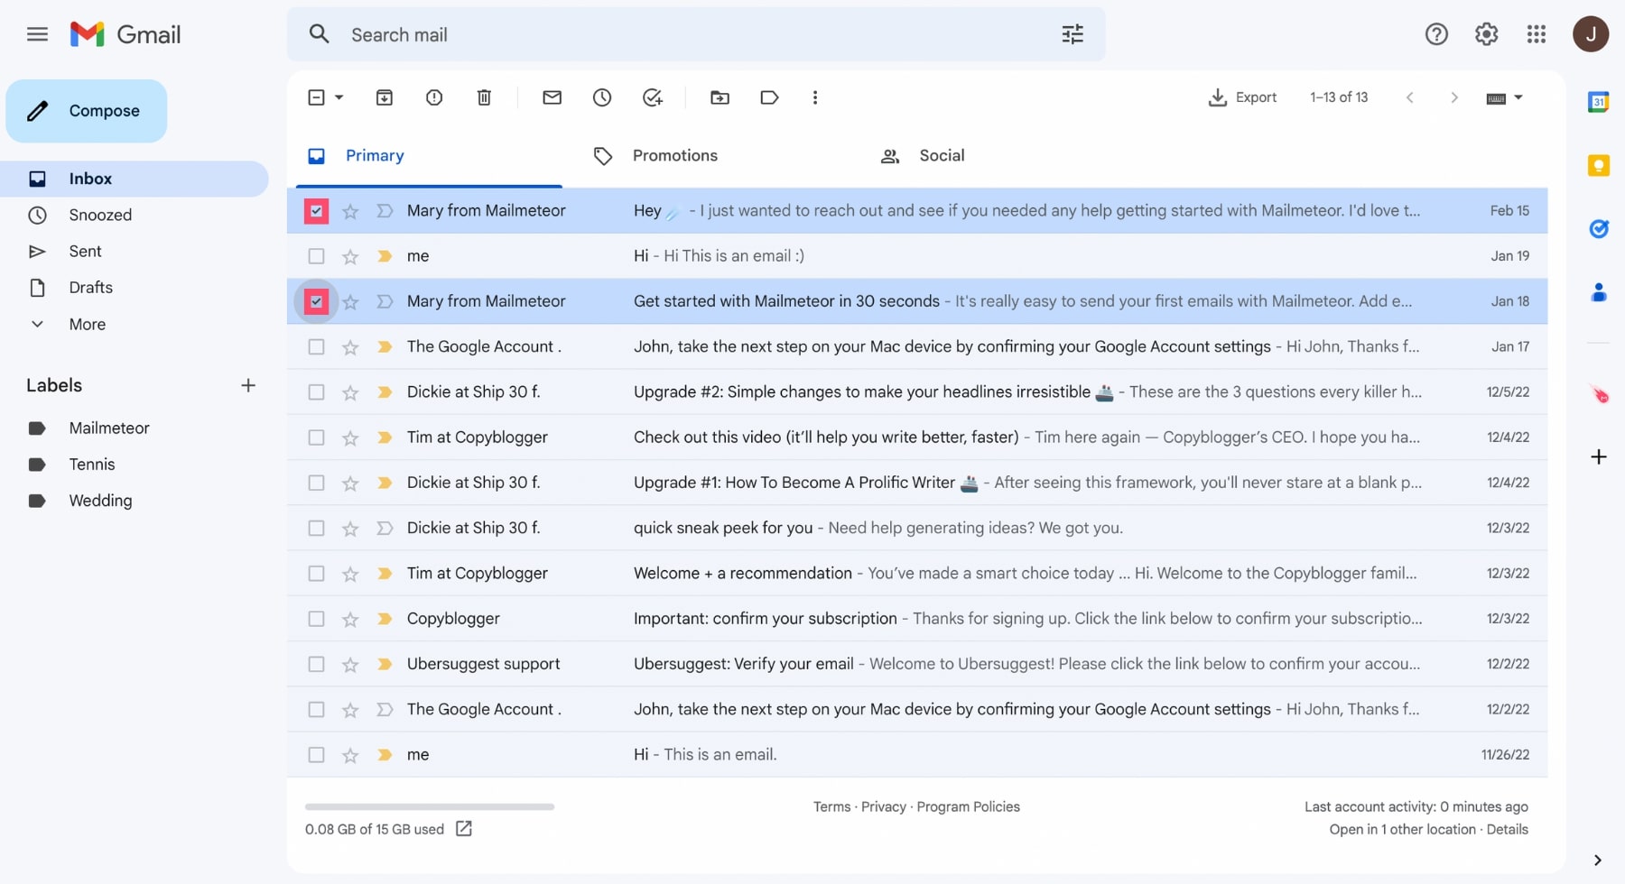This screenshot has height=884, width=1625.
Task: Click the Export button
Action: pyautogui.click(x=1242, y=97)
